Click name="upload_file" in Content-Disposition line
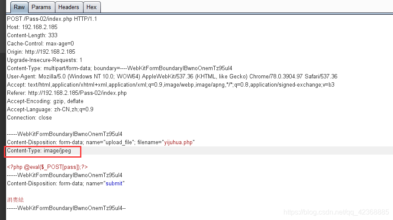The image size is (393, 220). click(x=110, y=142)
